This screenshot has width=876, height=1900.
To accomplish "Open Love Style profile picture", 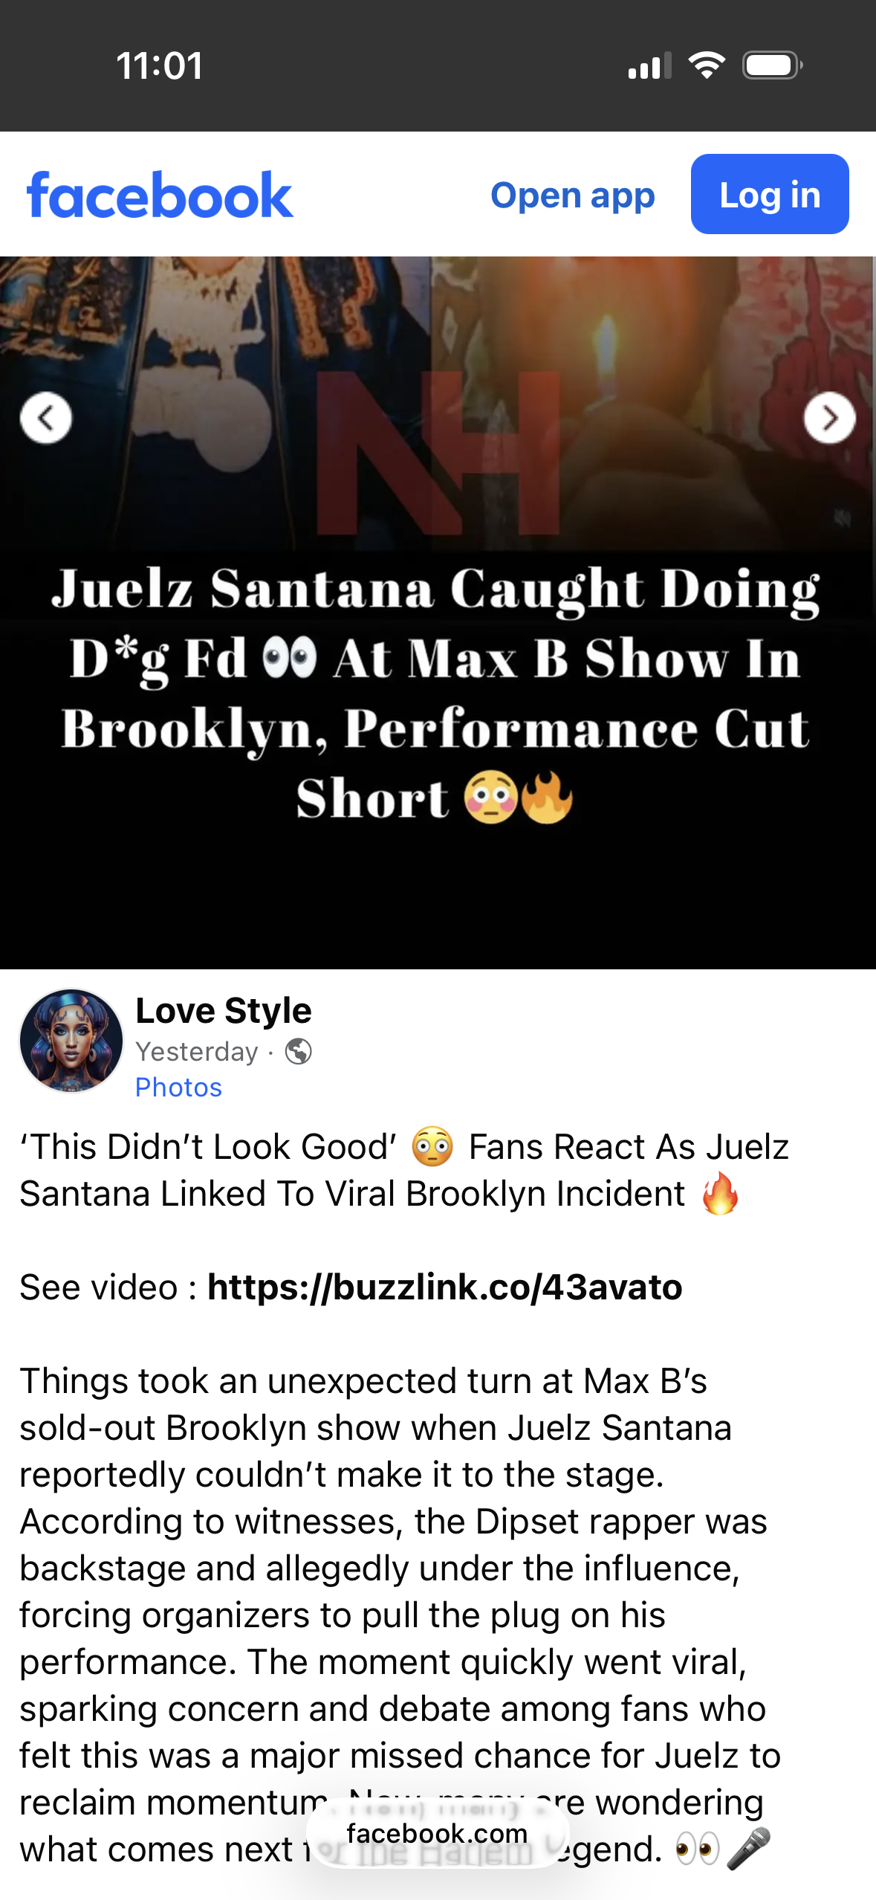I will tap(71, 1040).
